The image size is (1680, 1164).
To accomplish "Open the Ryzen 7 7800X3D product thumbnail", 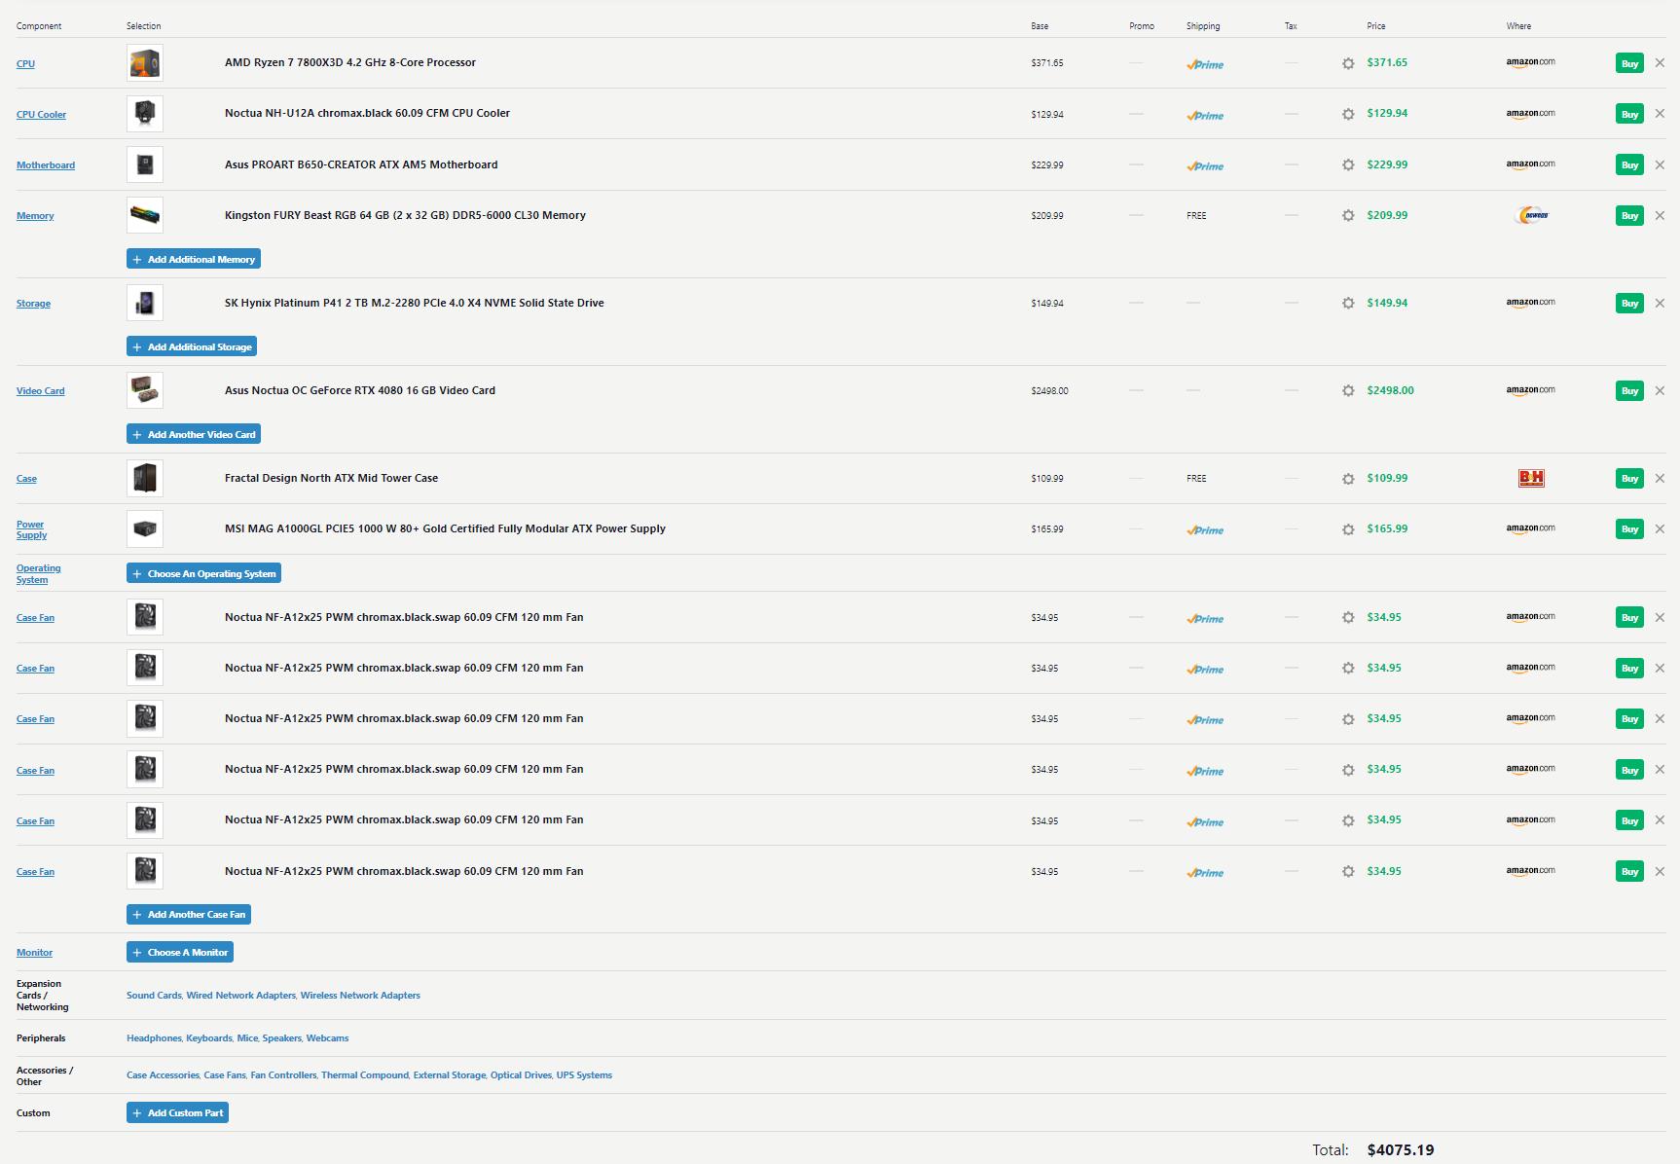I will tap(145, 63).
